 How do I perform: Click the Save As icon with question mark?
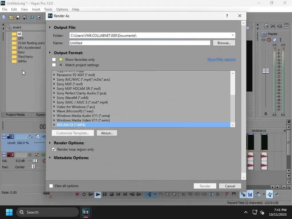pos(25,17)
